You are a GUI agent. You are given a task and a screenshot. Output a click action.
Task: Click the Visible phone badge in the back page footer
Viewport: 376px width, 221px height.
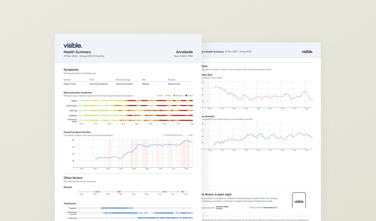pyautogui.click(x=299, y=201)
